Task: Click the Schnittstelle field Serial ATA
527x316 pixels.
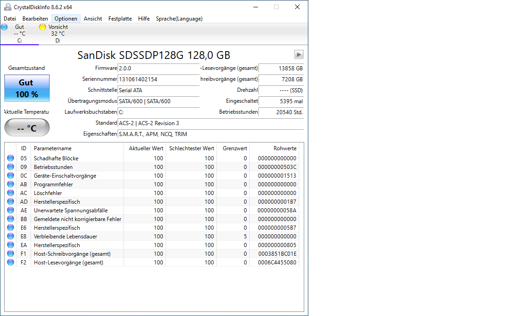Action: 158,90
